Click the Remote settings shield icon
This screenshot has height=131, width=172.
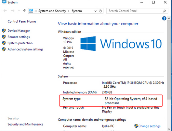coord(4,37)
